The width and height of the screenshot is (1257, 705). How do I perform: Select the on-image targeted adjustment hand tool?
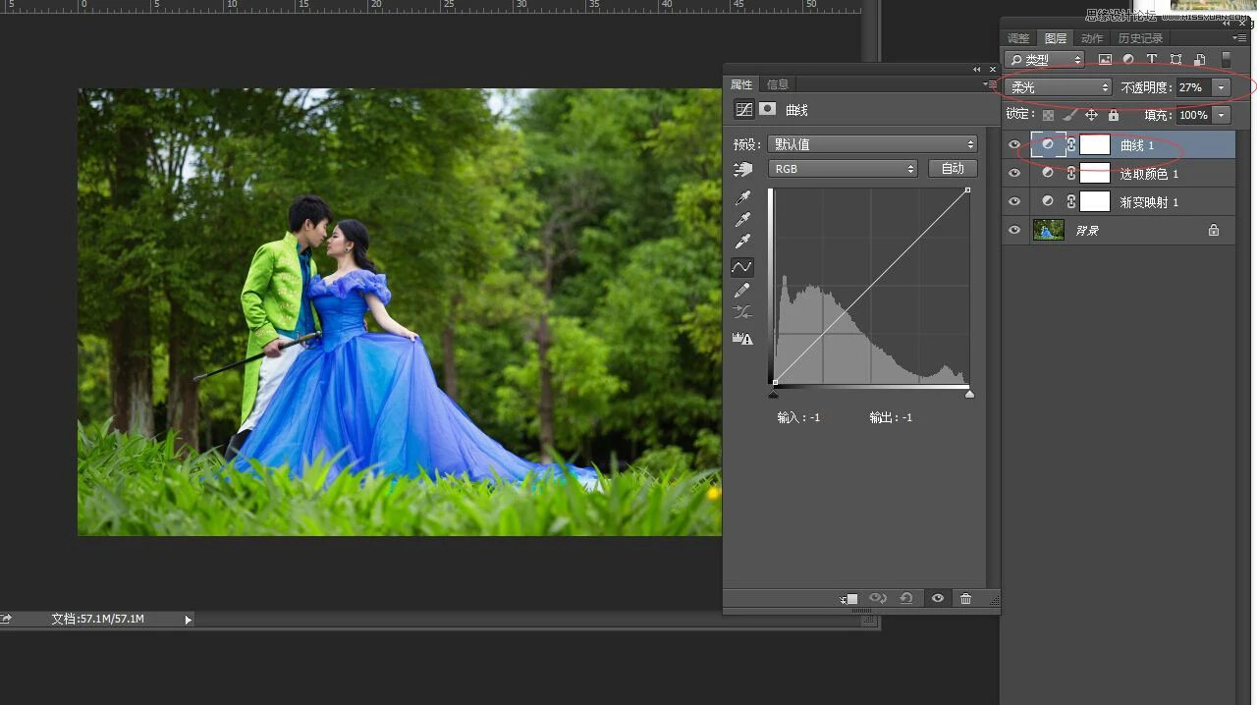click(742, 169)
